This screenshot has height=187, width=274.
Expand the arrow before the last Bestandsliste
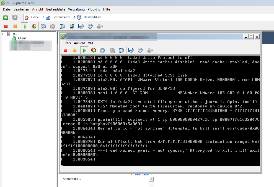75,17
